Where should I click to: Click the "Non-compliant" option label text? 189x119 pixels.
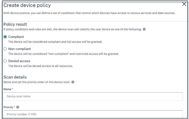pyautogui.click(x=20, y=49)
